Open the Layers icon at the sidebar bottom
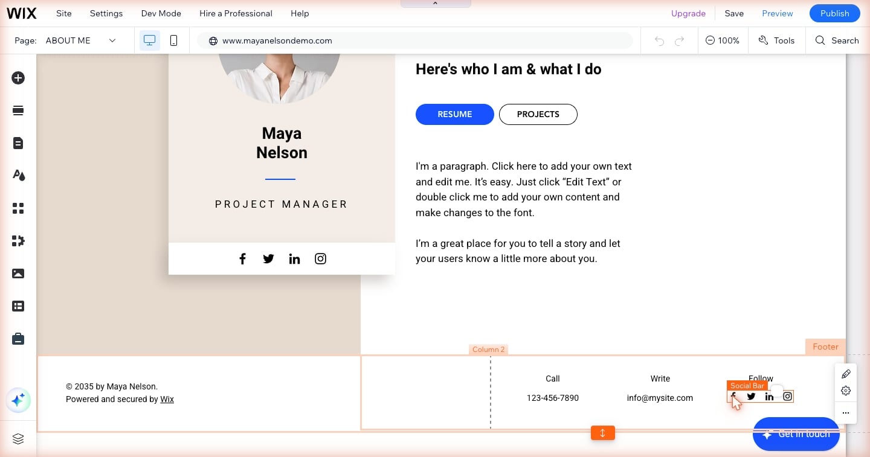The height and width of the screenshot is (457, 870). [x=18, y=439]
